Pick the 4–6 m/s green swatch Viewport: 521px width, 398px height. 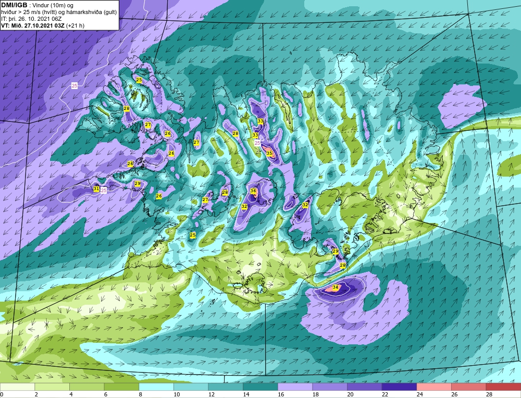click(x=86, y=387)
